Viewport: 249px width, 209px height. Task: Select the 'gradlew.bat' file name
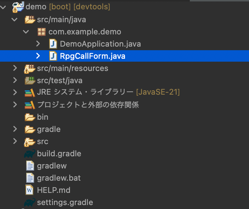tap(59, 178)
